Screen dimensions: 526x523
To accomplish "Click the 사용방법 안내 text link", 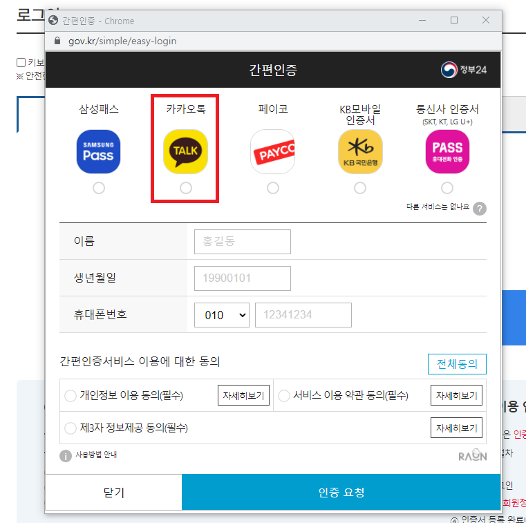I will click(96, 455).
